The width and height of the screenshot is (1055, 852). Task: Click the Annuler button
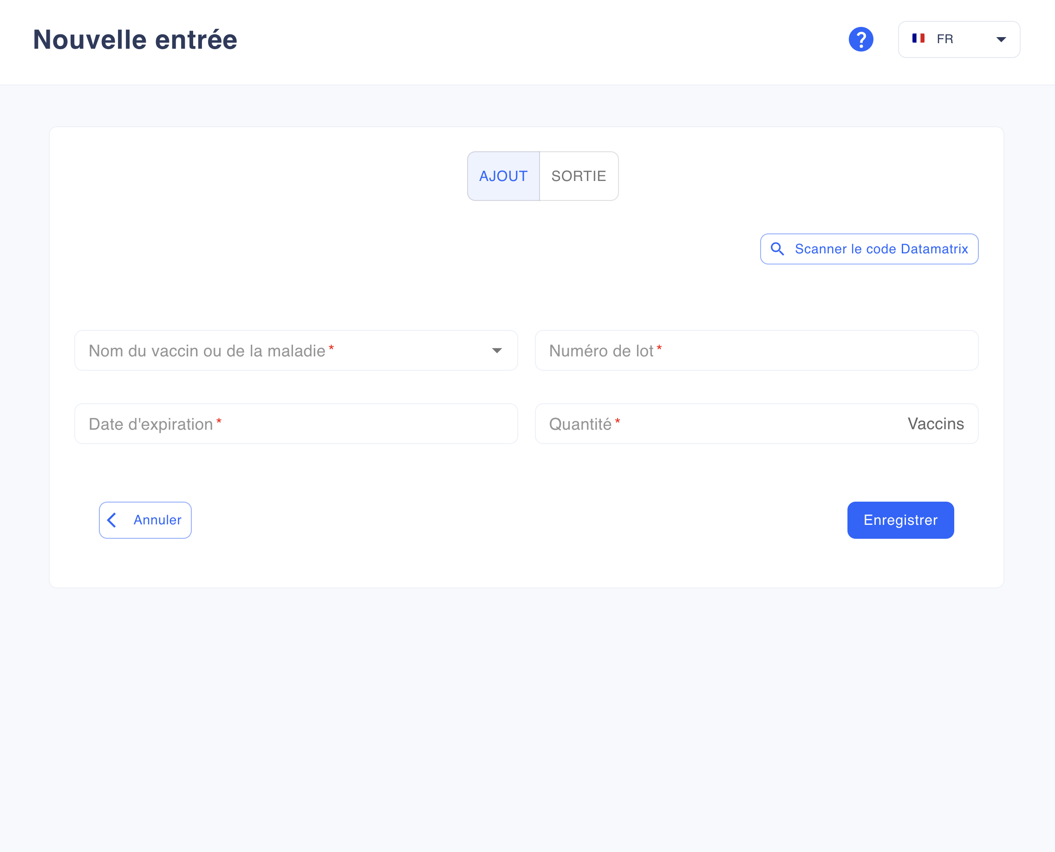click(x=145, y=520)
